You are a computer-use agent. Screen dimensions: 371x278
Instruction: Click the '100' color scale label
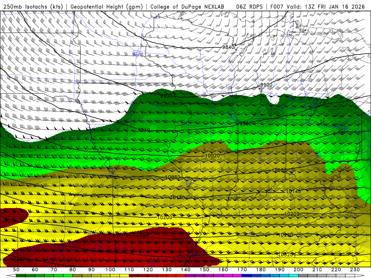(110, 270)
